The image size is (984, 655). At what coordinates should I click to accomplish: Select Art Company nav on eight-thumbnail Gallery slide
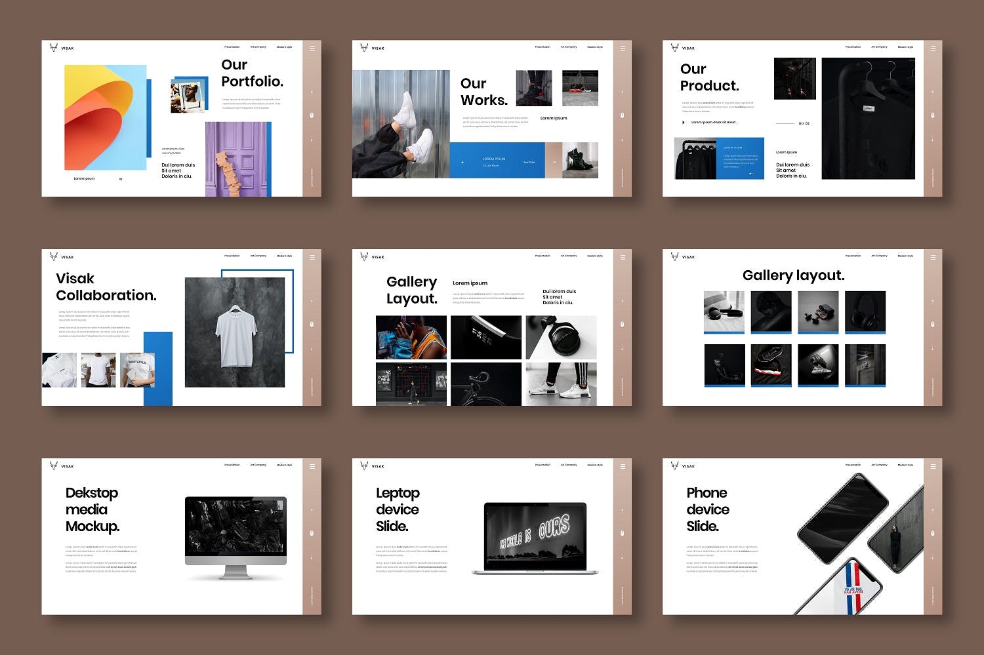879,256
